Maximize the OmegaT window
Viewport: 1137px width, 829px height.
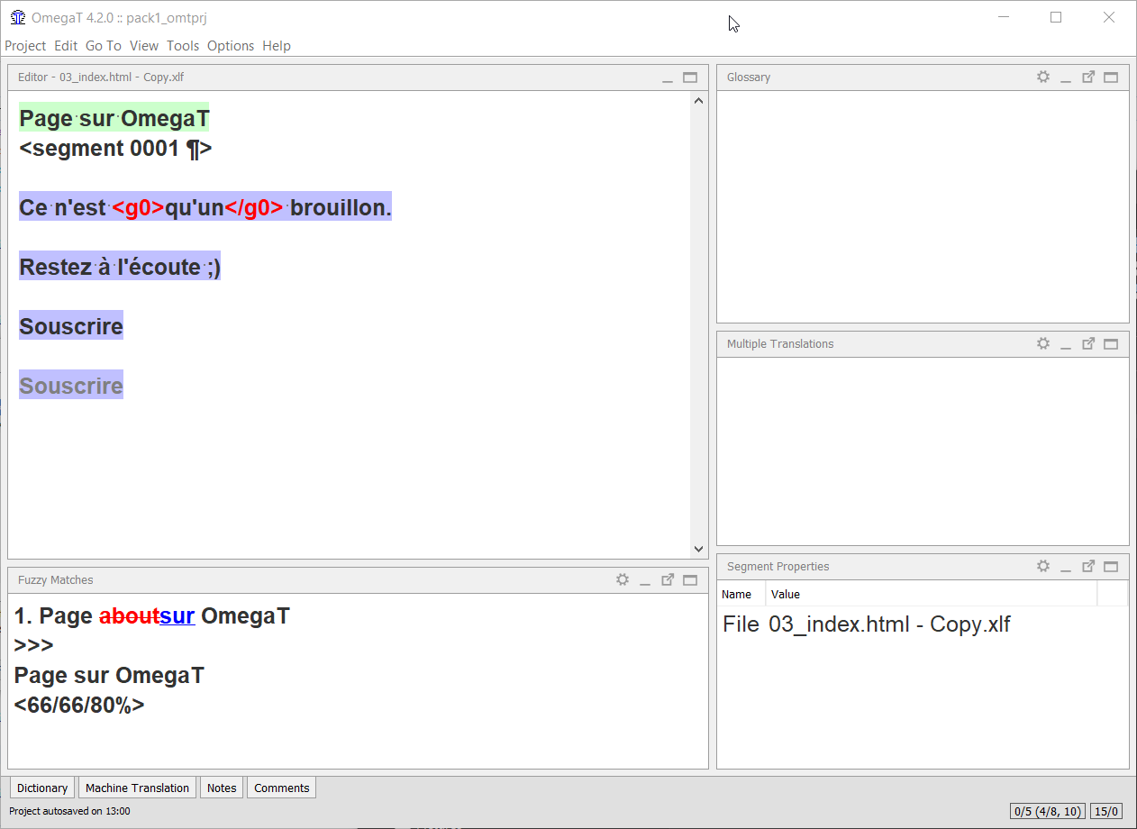pyautogui.click(x=1056, y=17)
